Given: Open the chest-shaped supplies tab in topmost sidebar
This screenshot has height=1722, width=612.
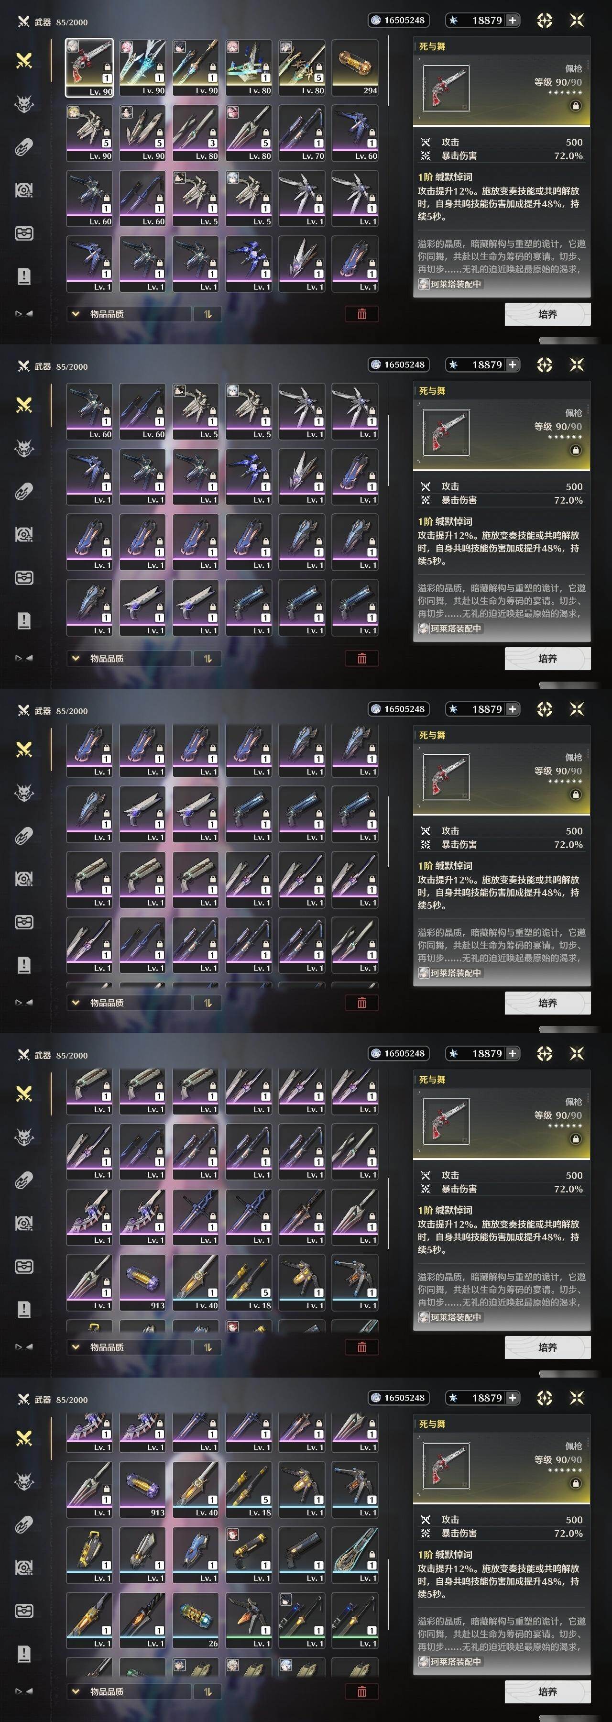Looking at the screenshot, I should pyautogui.click(x=24, y=232).
